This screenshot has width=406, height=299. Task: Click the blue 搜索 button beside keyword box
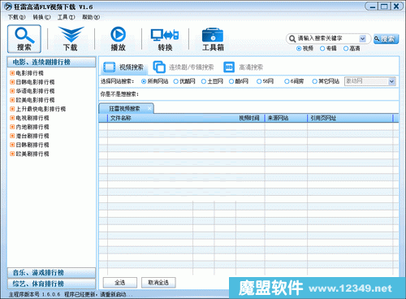pyautogui.click(x=387, y=39)
